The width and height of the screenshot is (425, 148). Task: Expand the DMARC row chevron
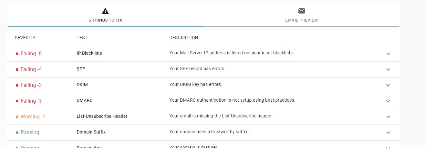click(x=388, y=101)
